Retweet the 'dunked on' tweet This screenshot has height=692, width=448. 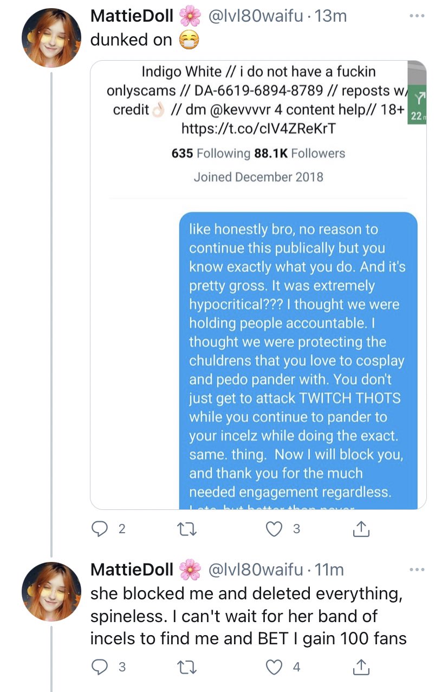187,529
